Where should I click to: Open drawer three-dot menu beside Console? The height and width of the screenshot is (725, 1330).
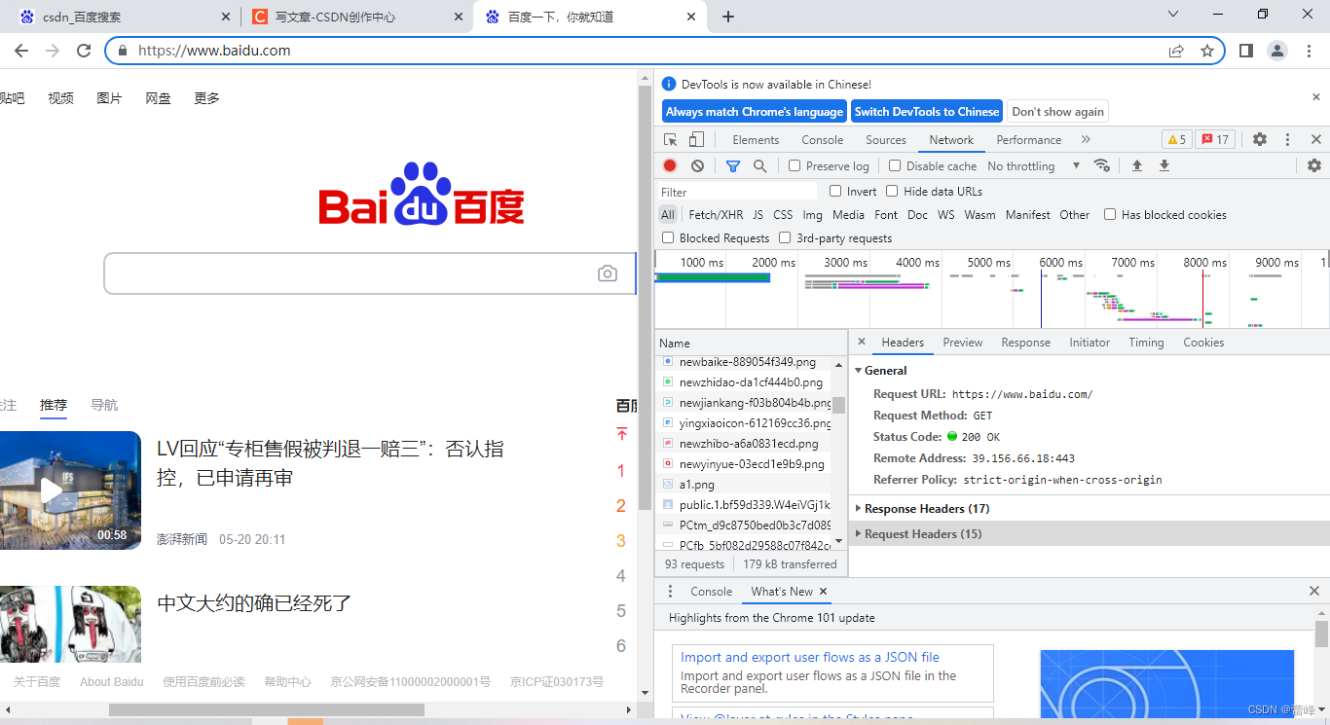[670, 591]
